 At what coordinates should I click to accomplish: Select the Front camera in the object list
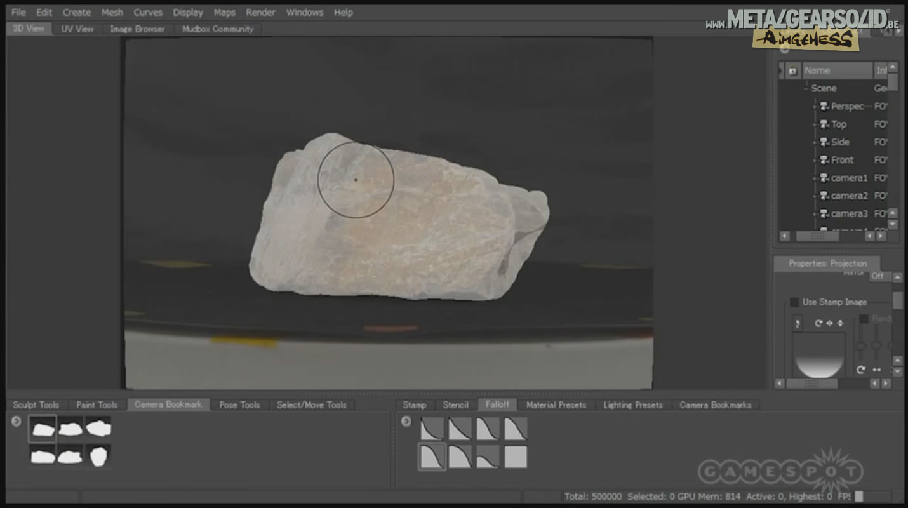click(x=836, y=160)
